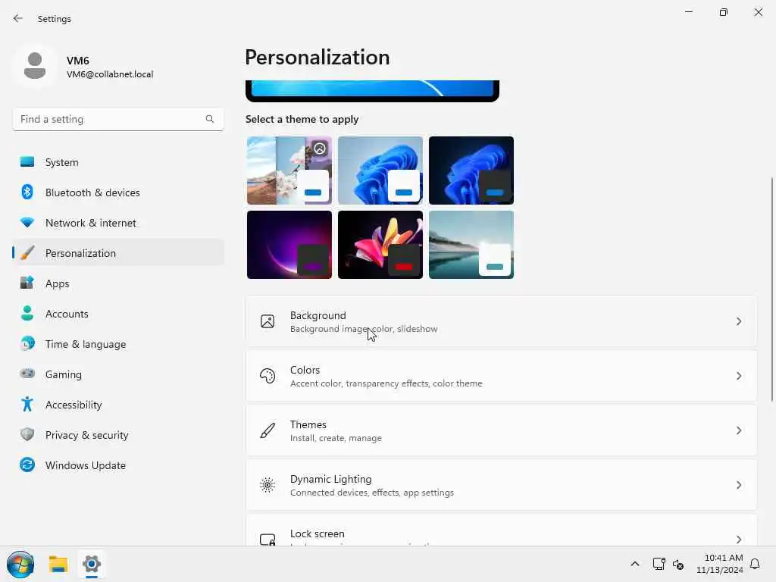This screenshot has width=776, height=582.
Task: Open Colors accent and transparency row
Action: click(x=501, y=376)
